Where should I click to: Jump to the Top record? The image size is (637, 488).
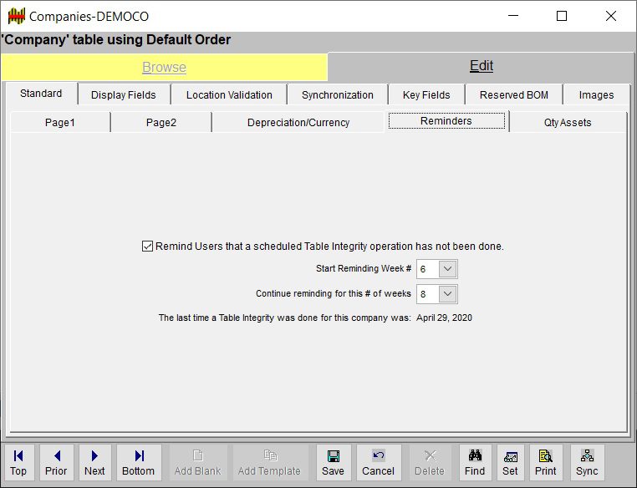point(18,462)
